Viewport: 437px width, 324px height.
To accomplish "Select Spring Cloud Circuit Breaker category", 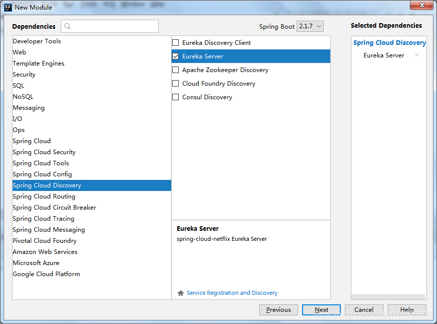I will pos(92,208).
